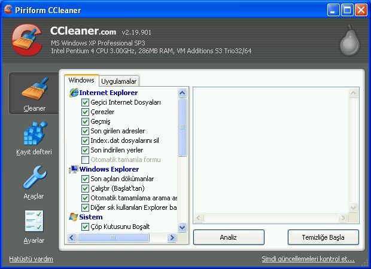The width and height of the screenshot is (371, 269).
Task: Click options list scroll up arrow
Action: 182,93
